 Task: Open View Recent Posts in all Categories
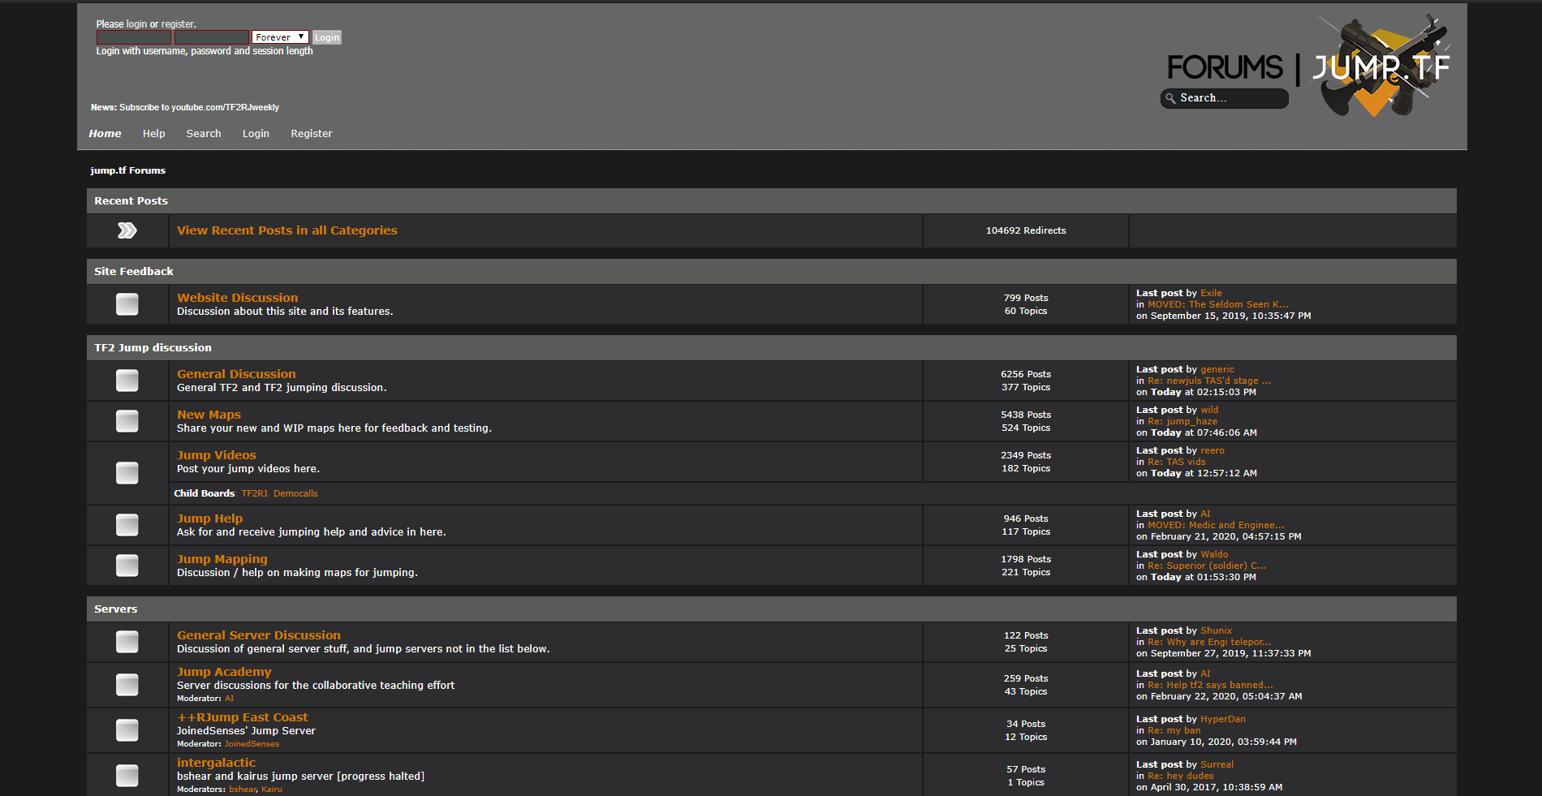point(287,230)
